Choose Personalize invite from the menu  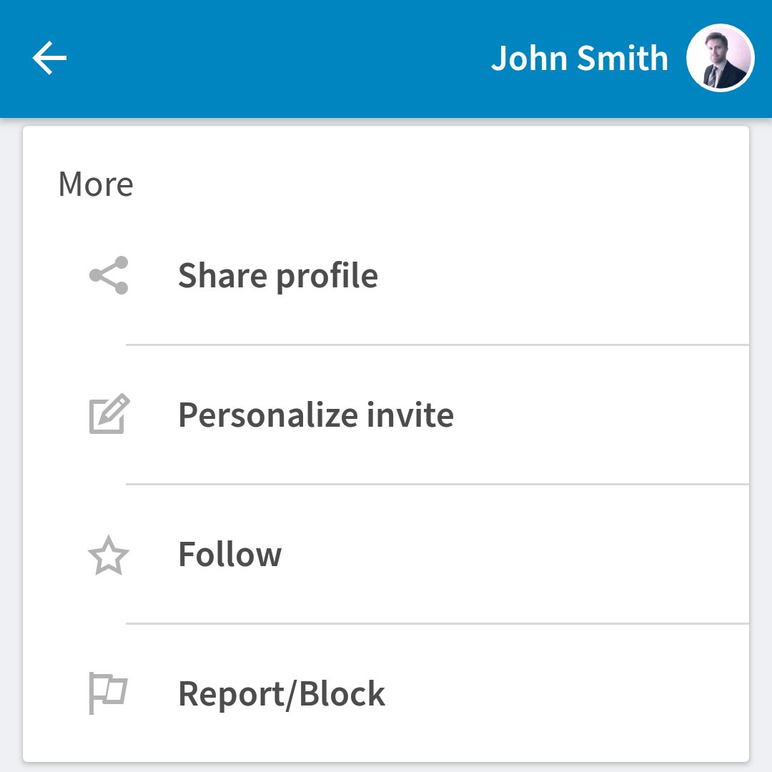[x=386, y=415]
